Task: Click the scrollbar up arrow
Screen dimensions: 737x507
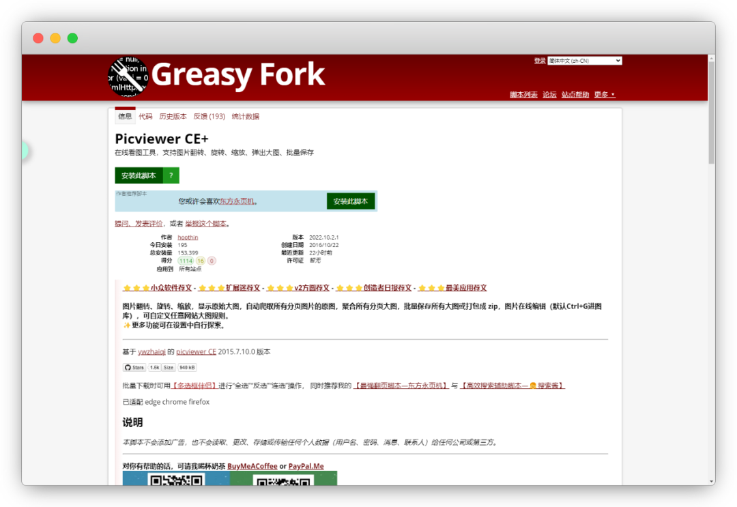Action: click(x=711, y=58)
